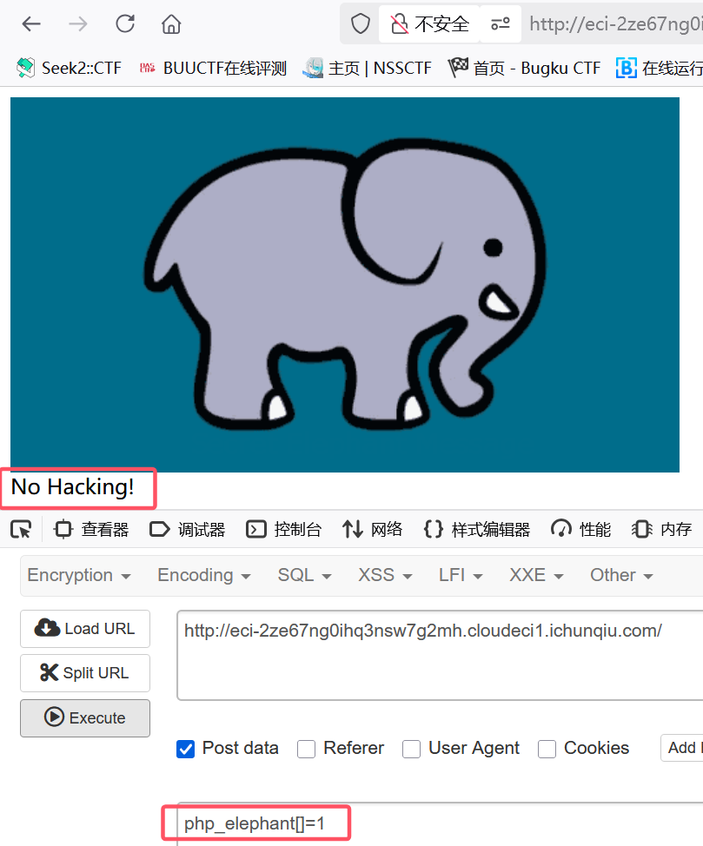Open the 在线运行 bookmark
This screenshot has height=846, width=703.
point(660,68)
